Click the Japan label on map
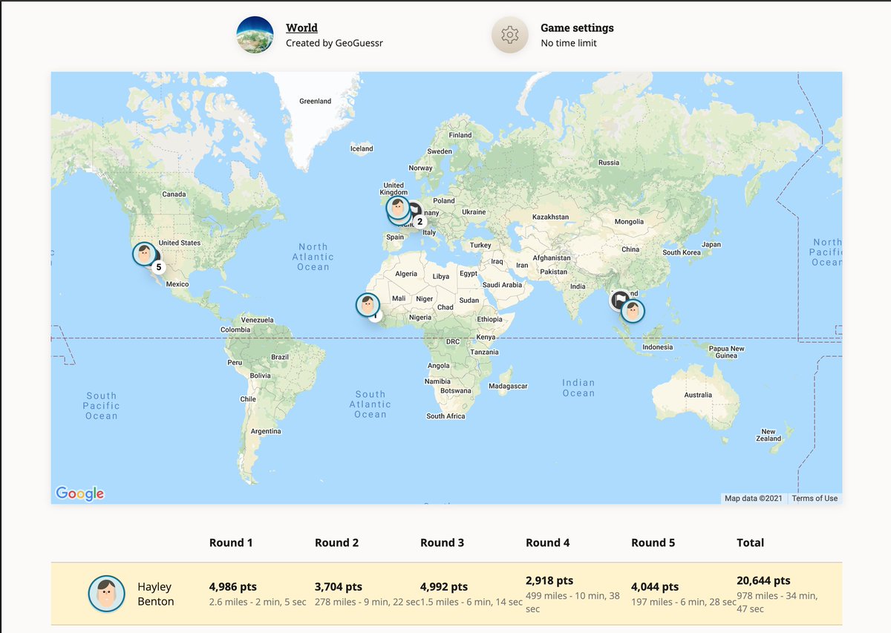The width and height of the screenshot is (891, 633). (711, 244)
